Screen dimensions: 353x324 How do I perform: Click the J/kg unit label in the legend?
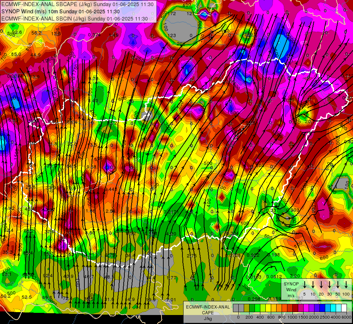point(208,319)
